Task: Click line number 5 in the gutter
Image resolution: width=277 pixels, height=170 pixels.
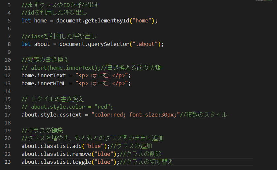Action: 9,21
